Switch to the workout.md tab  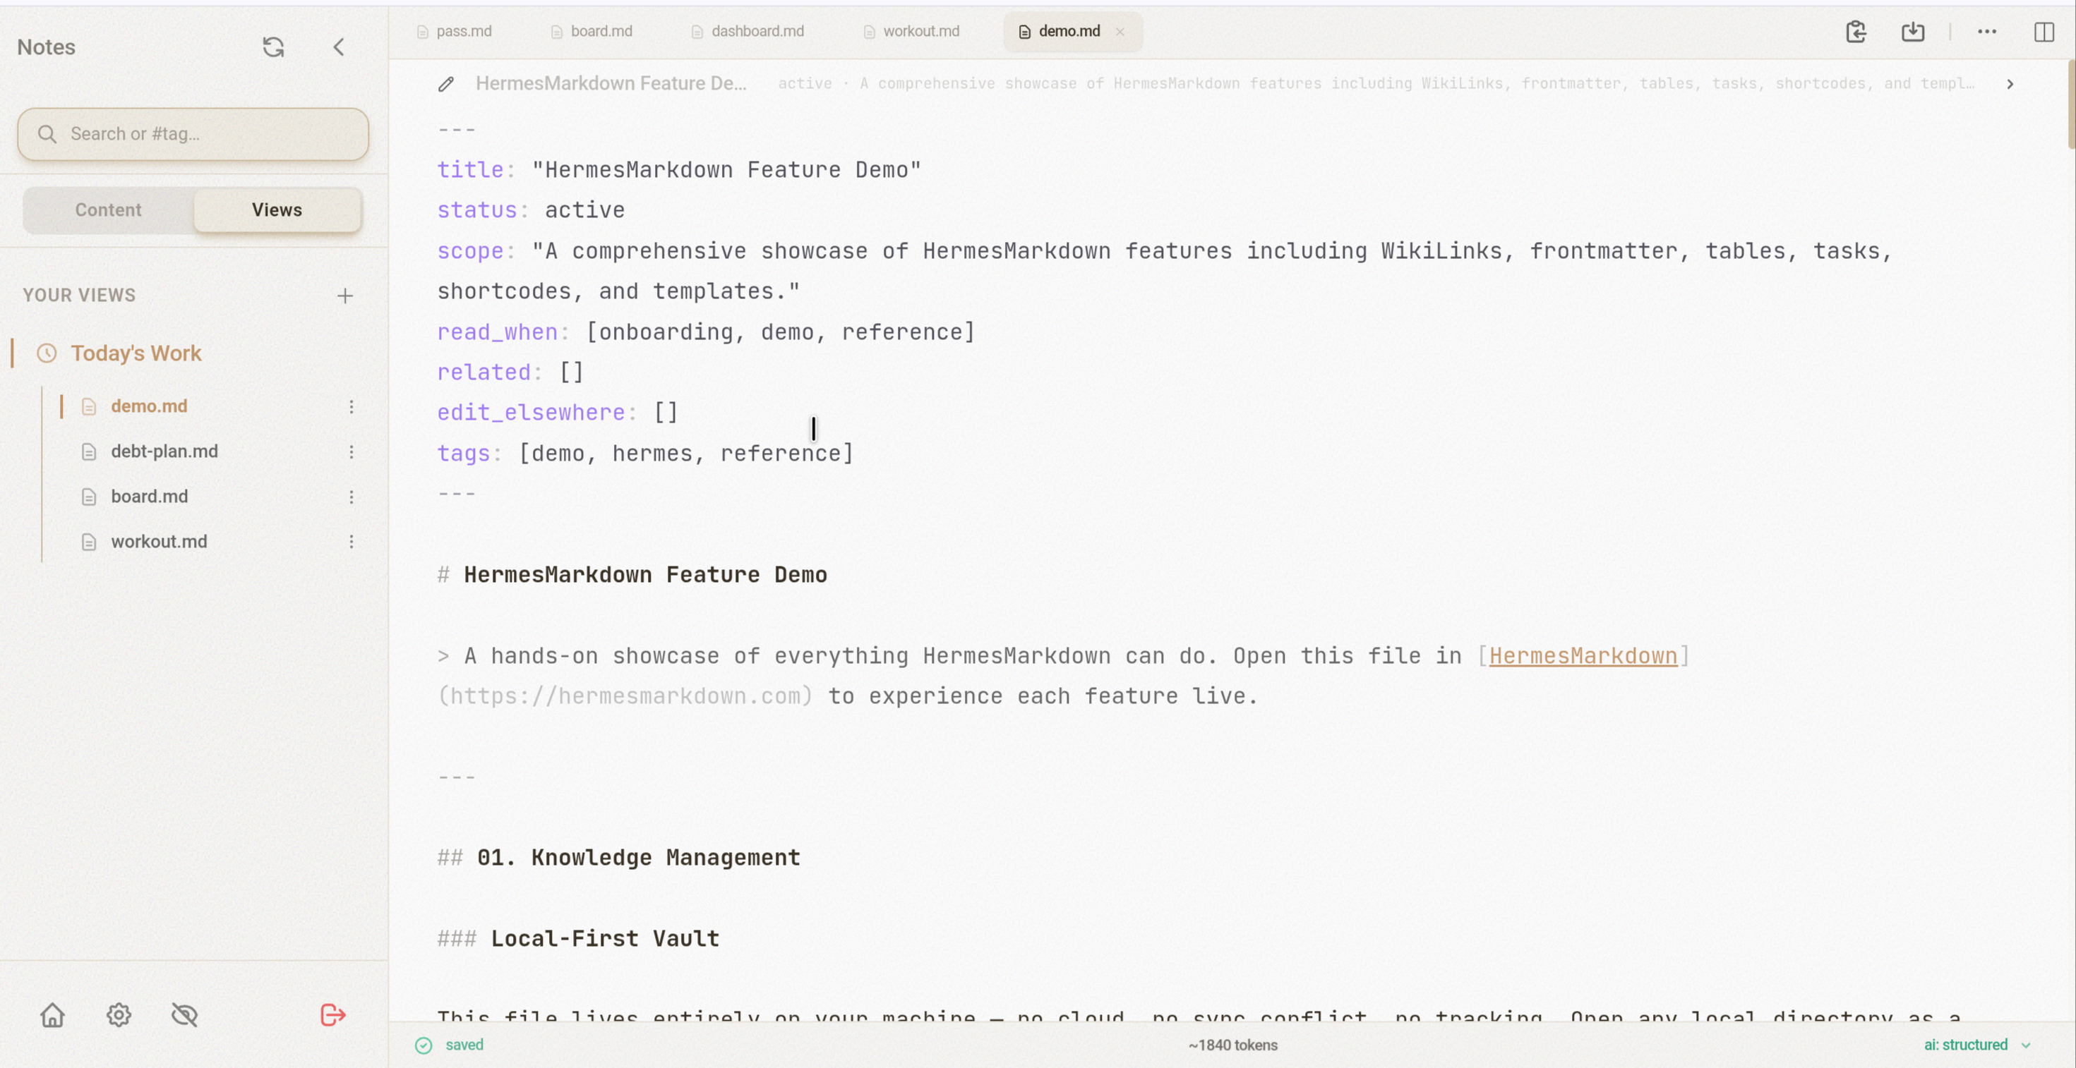(x=911, y=32)
